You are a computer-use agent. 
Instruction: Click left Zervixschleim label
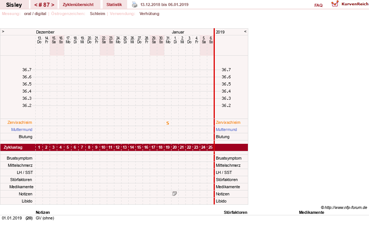click(x=20, y=122)
